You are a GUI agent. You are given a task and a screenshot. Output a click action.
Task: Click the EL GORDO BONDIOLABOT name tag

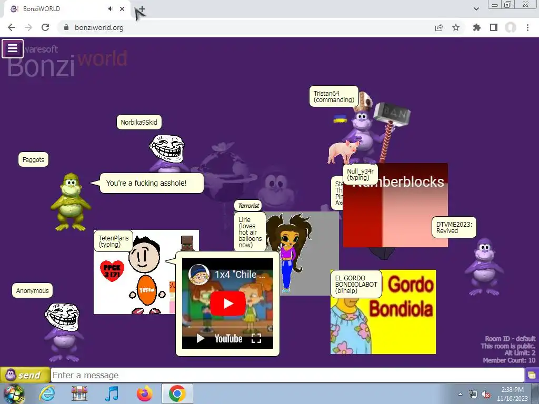click(x=356, y=284)
